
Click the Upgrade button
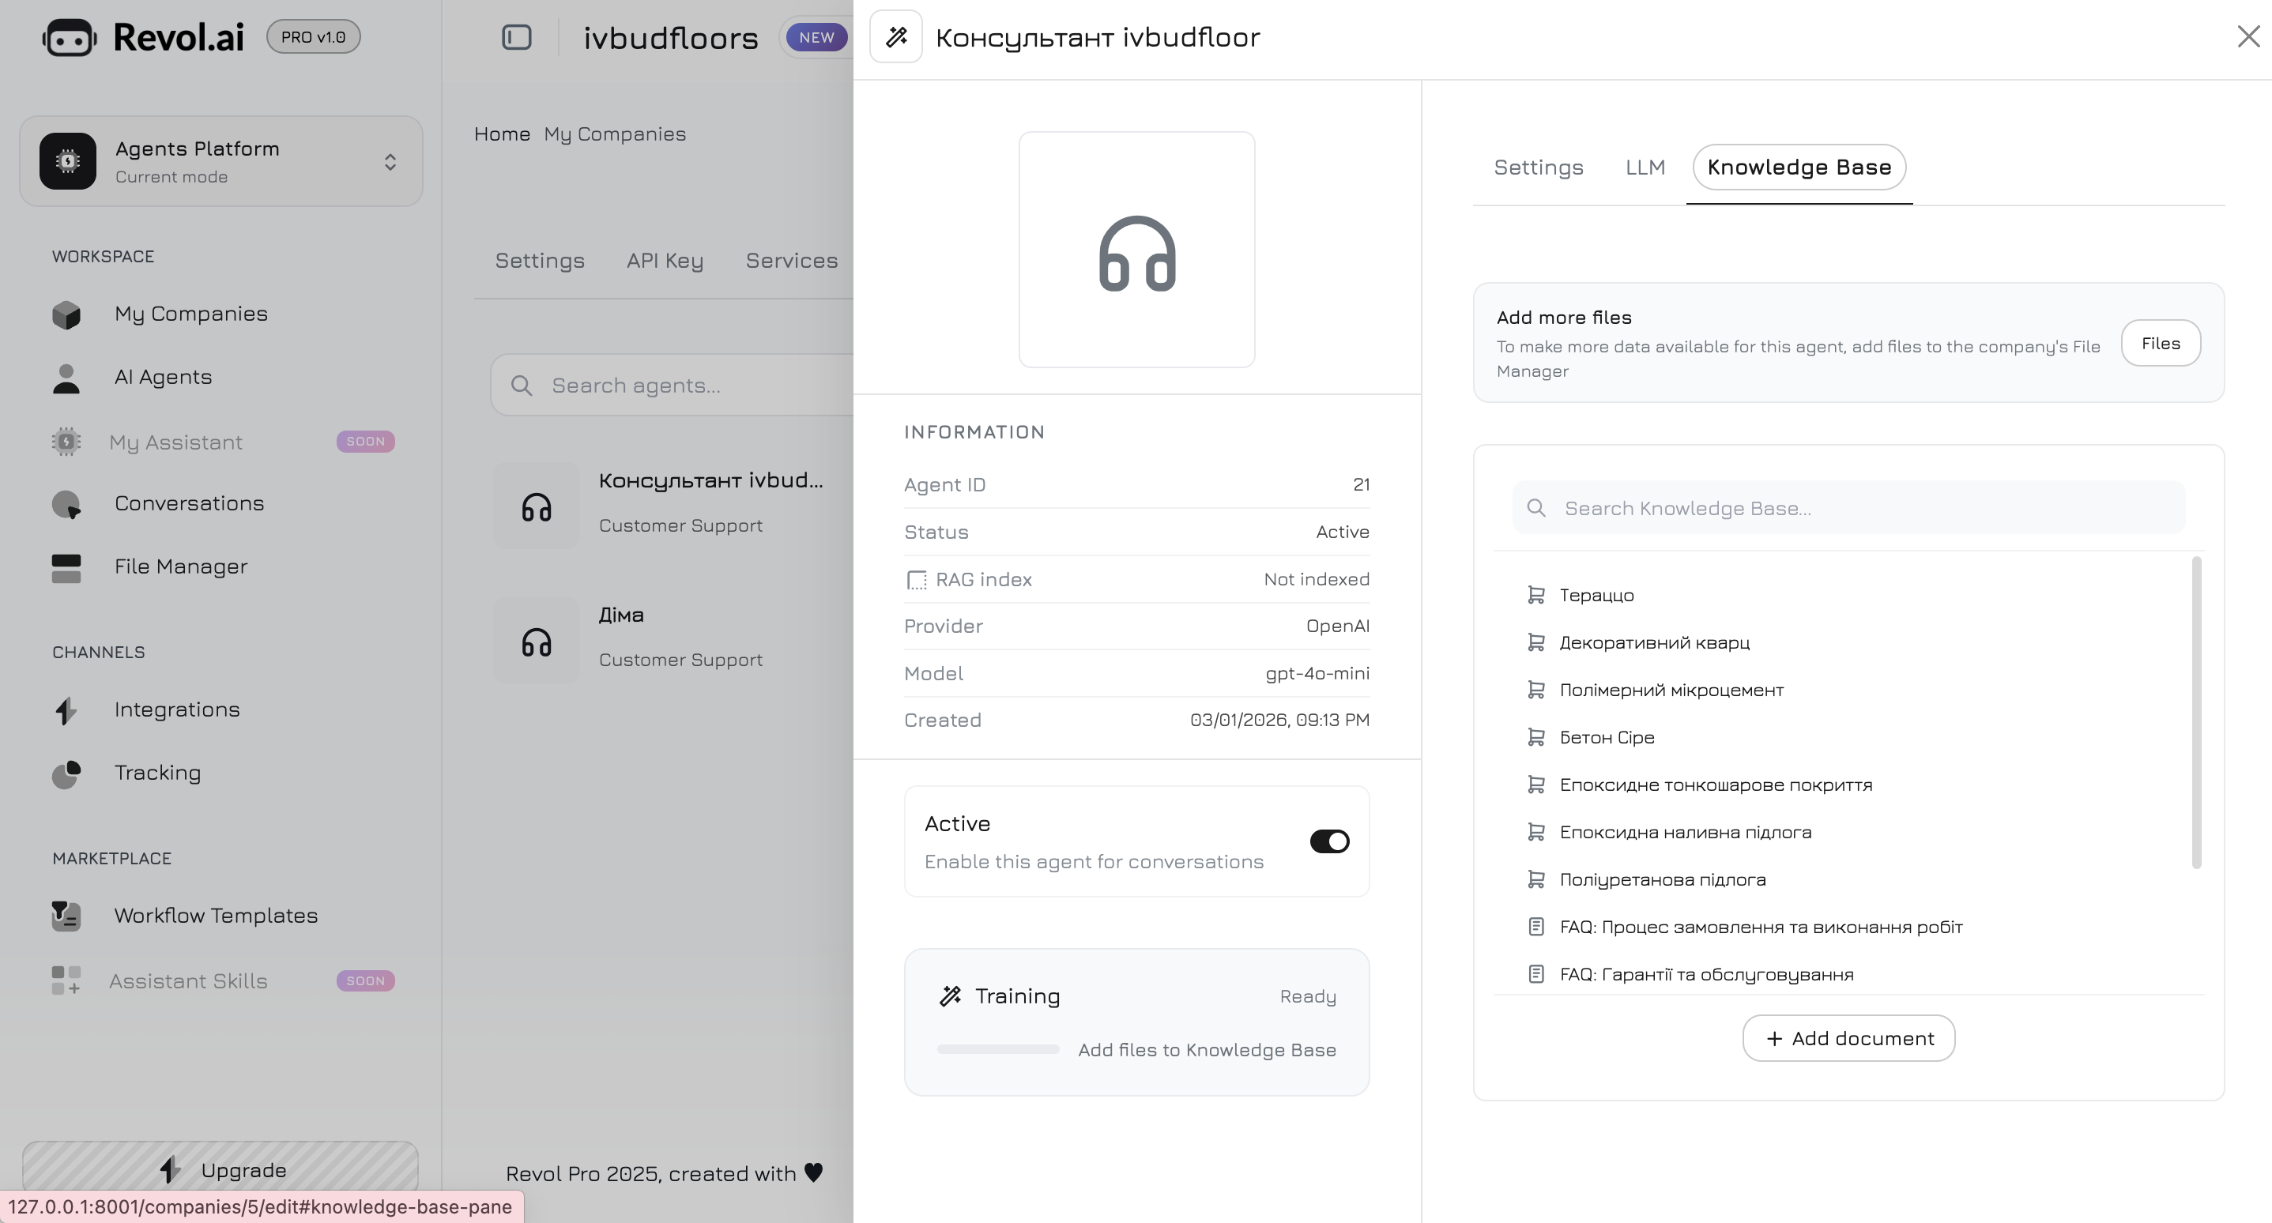[x=220, y=1170]
